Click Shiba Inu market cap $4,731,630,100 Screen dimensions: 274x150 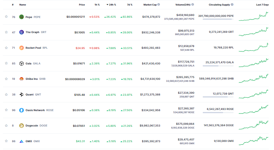click(150, 79)
